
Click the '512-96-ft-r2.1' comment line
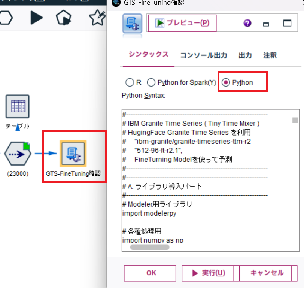point(152,151)
